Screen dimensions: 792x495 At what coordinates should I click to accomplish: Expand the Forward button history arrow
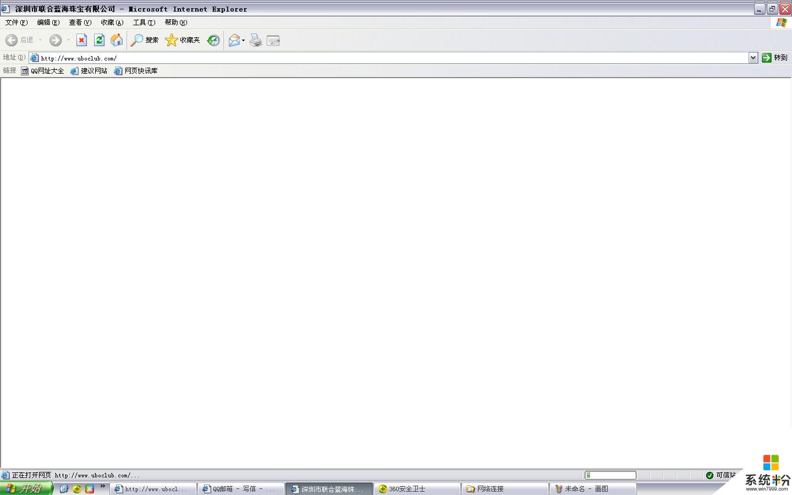click(x=68, y=40)
